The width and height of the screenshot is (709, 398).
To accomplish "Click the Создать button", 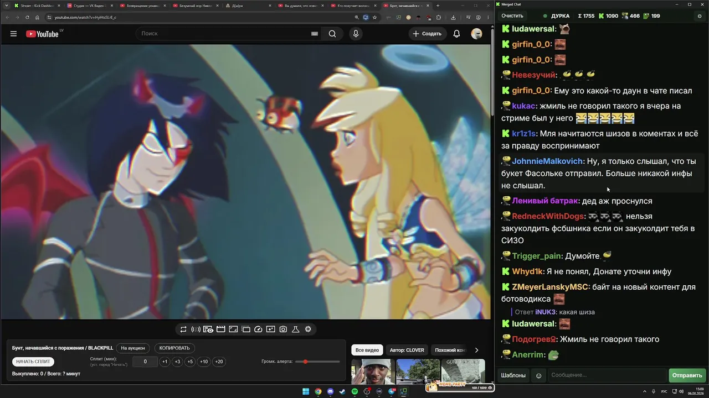I will click(x=427, y=34).
